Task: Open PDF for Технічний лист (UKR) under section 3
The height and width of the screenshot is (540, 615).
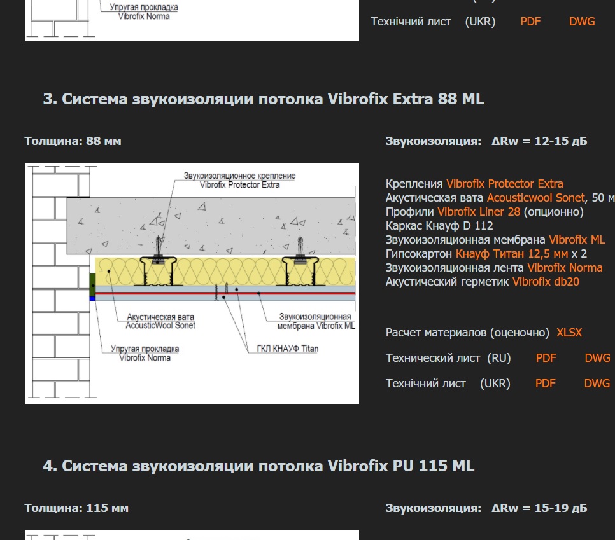Action: (x=545, y=384)
